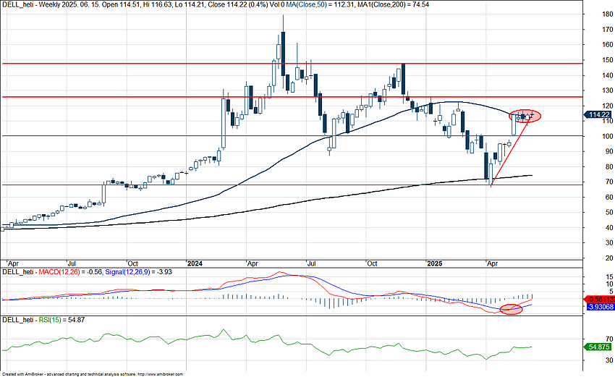The image size is (615, 377).
Task: Click the 5 label on MACD axis
Action: point(611,292)
